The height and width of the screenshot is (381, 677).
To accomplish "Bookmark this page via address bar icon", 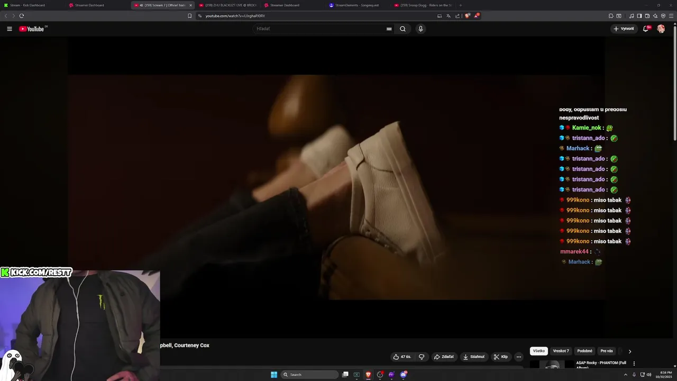I will tap(189, 16).
